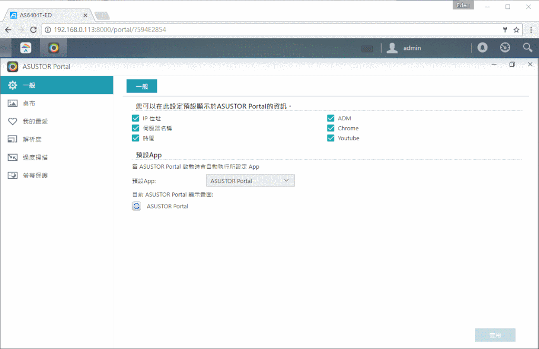Viewport: 539px width, 349px height.
Task: Close the ASUSTOR Portal app window
Action: pyautogui.click(x=530, y=65)
